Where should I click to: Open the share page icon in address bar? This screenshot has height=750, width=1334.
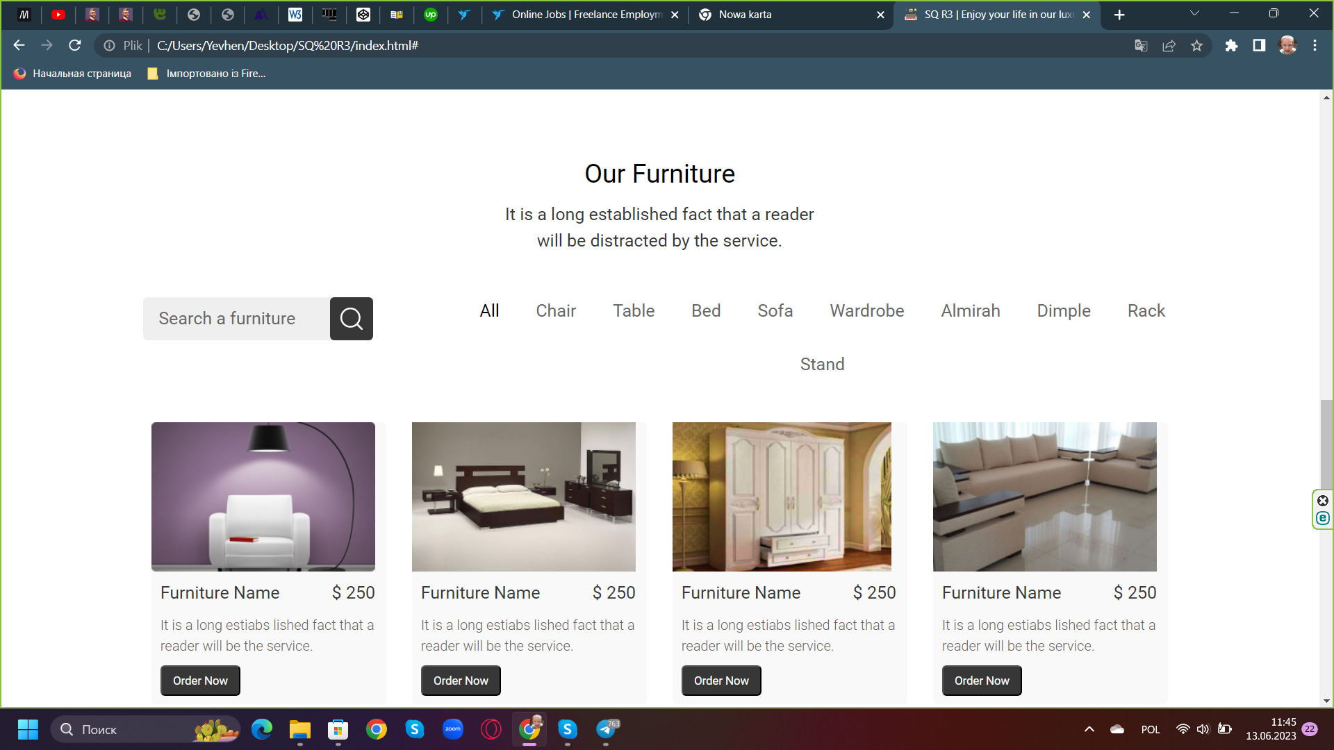coord(1169,45)
